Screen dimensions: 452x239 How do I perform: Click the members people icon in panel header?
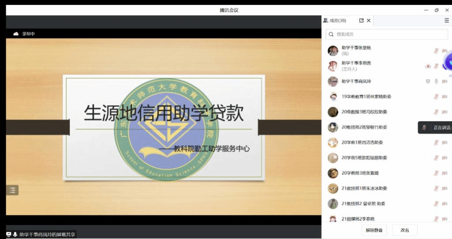pyautogui.click(x=326, y=20)
